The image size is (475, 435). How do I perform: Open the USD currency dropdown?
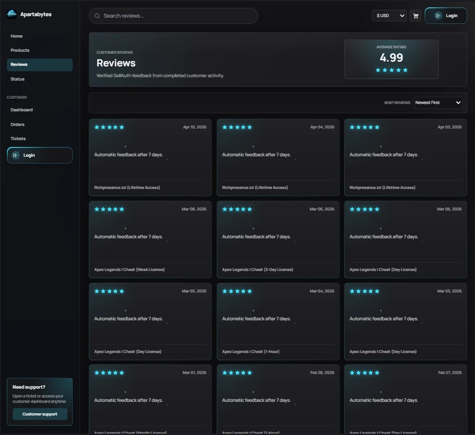pos(389,16)
